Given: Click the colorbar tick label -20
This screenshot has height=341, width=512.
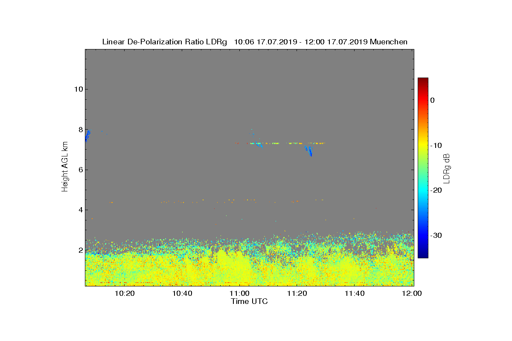Looking at the screenshot, I should click(435, 191).
